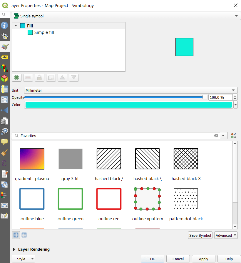Open the Labels tab with abc icon
This screenshot has width=241, height=263.
(4, 57)
